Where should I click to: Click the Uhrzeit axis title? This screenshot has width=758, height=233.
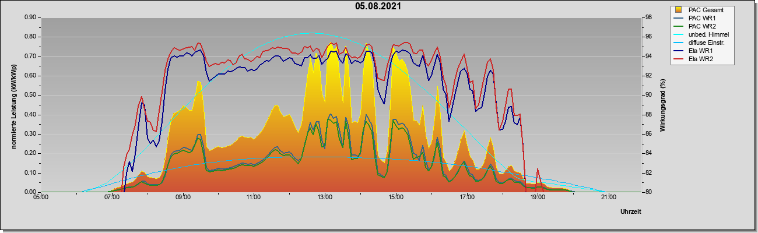coord(630,211)
